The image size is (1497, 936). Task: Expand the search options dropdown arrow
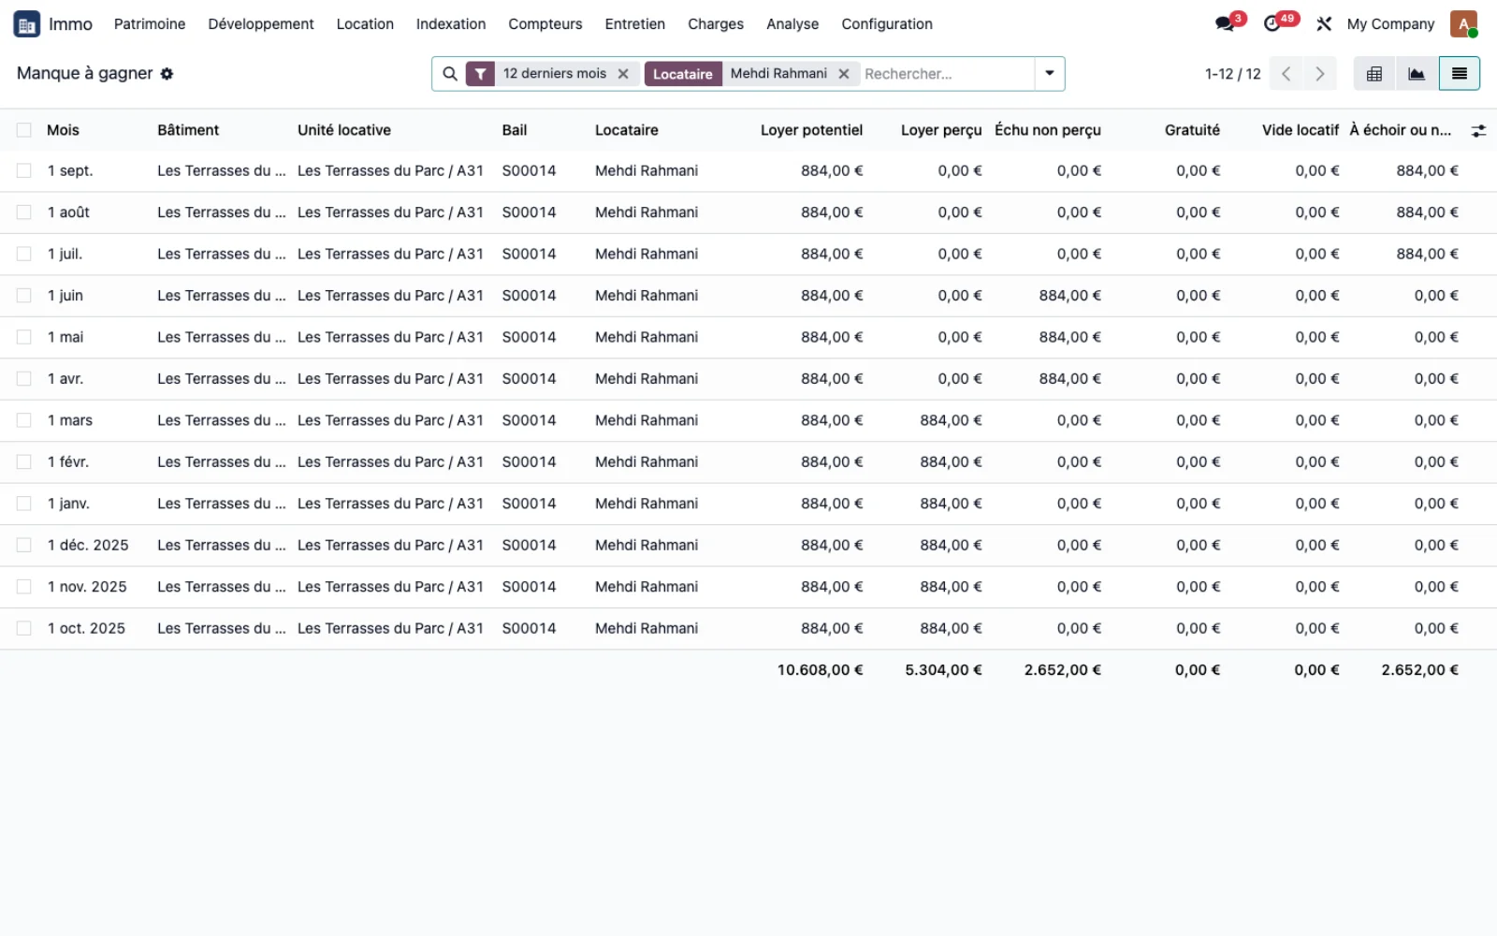pyautogui.click(x=1050, y=74)
